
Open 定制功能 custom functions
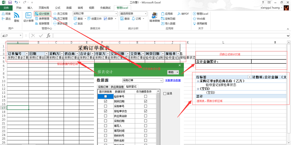(x=168, y=18)
